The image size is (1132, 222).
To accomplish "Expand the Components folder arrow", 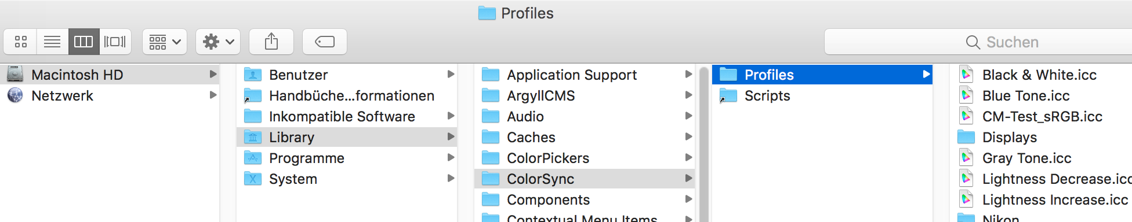I will [688, 199].
